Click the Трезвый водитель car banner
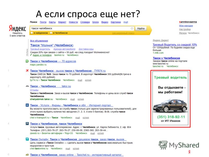Viewport: 209px width, 157px height. point(170,99)
